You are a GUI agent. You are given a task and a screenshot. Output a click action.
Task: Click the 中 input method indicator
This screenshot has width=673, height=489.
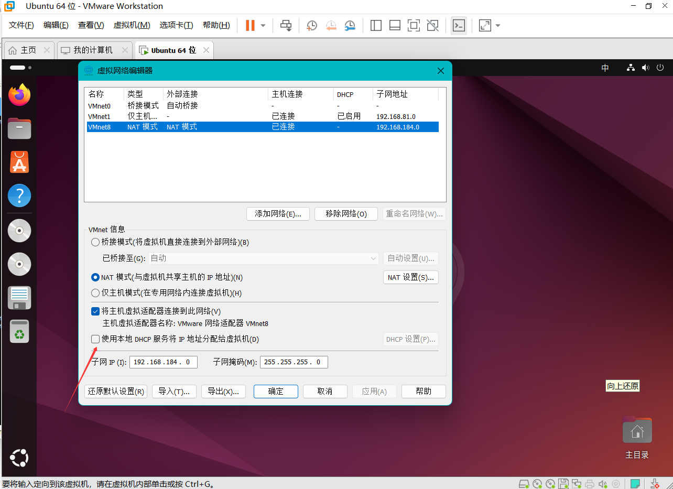tap(605, 68)
